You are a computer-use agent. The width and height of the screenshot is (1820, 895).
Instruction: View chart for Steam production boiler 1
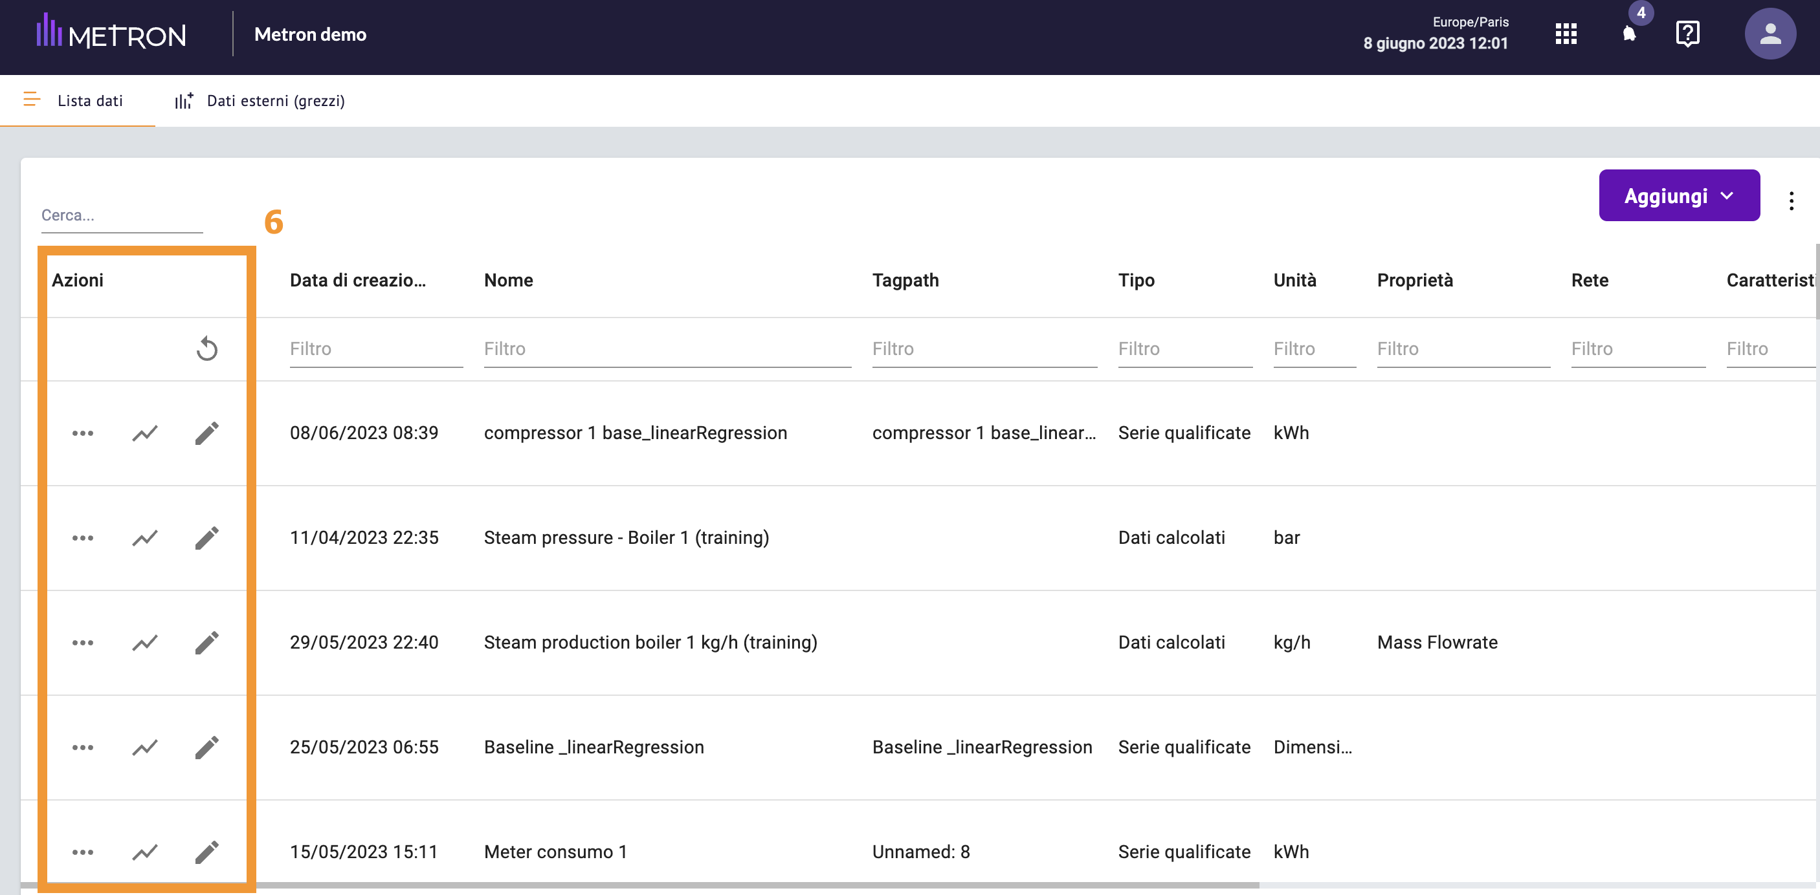[x=145, y=642]
